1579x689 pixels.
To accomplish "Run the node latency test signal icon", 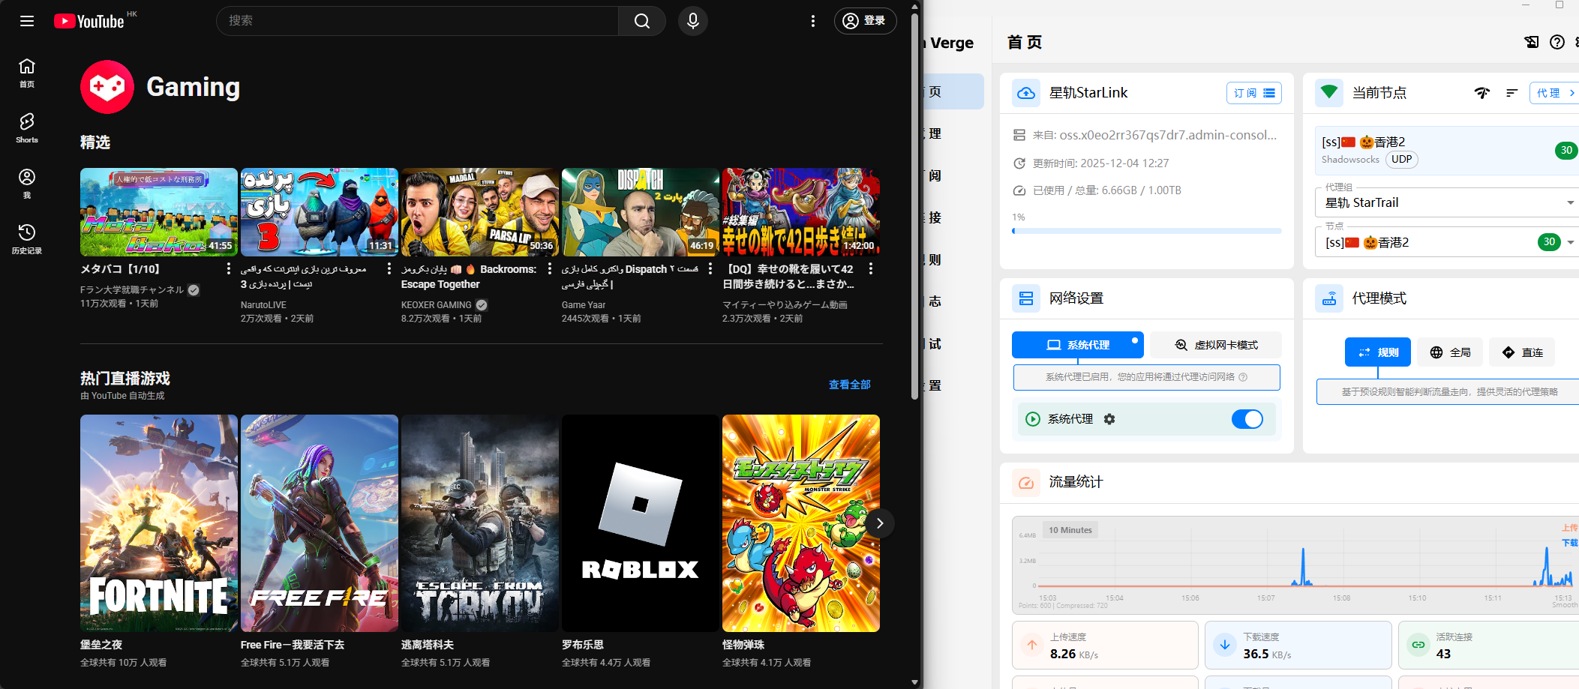I will (1481, 93).
